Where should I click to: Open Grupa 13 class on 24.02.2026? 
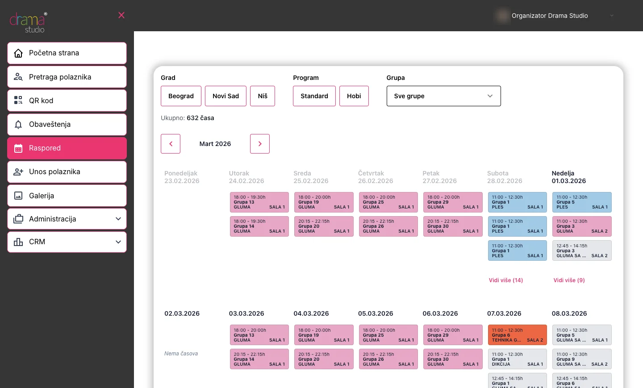(259, 202)
